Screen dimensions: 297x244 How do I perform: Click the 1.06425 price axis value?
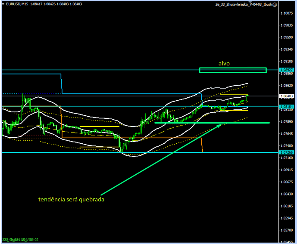click(x=287, y=194)
